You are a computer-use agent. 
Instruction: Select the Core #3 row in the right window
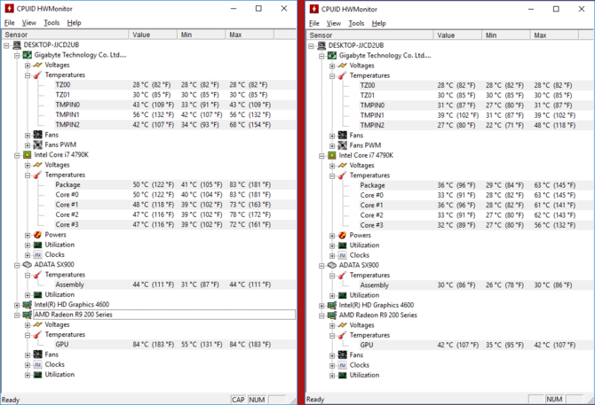pyautogui.click(x=477, y=225)
